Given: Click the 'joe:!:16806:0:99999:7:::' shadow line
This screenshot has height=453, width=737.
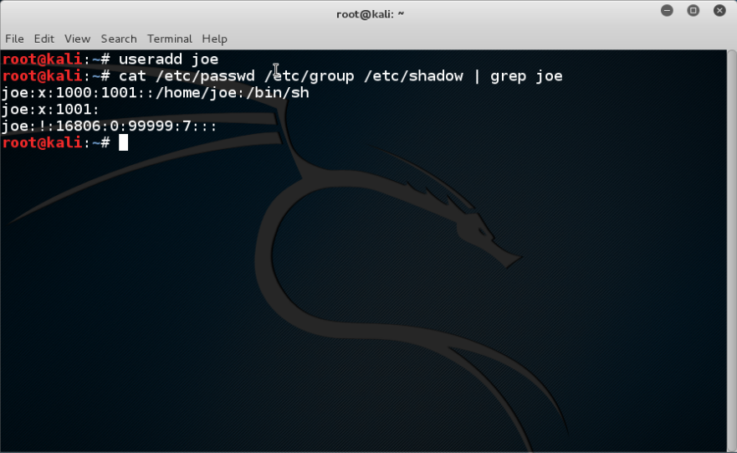Looking at the screenshot, I should tap(109, 126).
